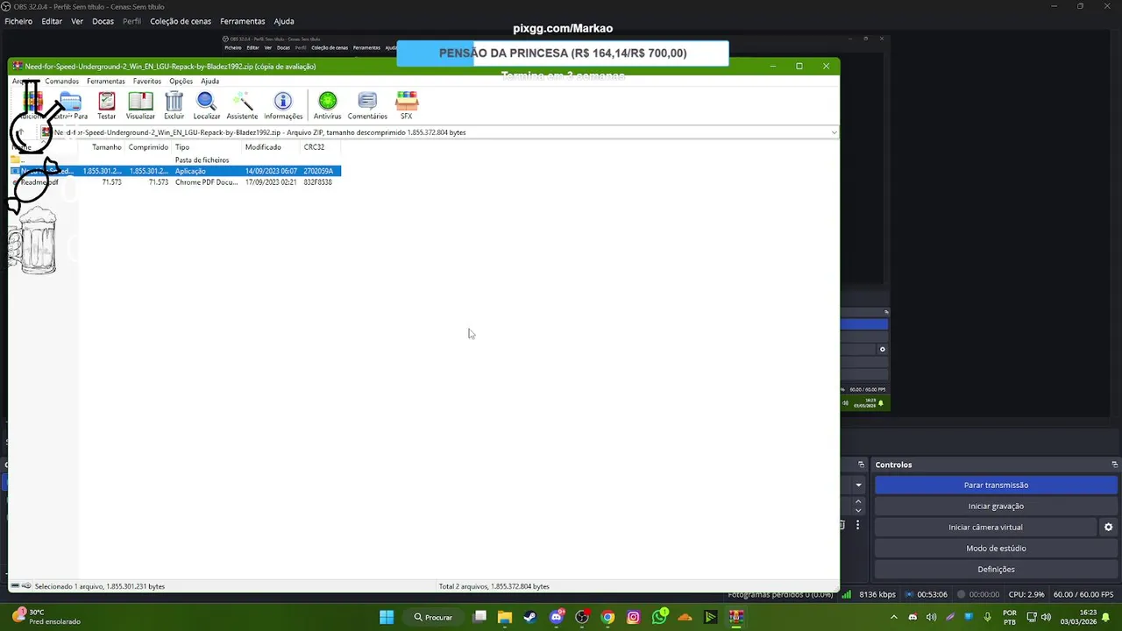Open the WinRAR Favoritos menu

tap(147, 81)
